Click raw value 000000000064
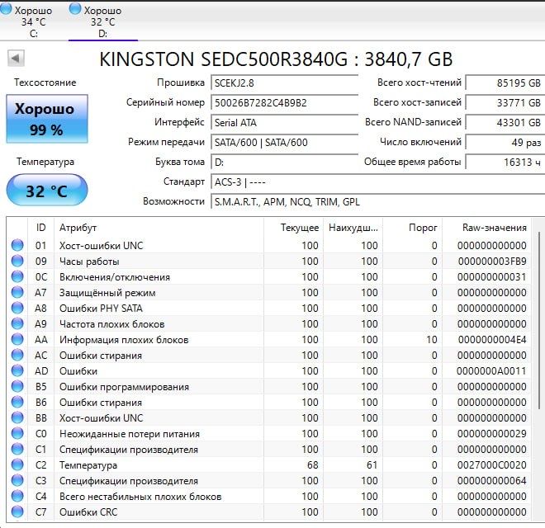The width and height of the screenshot is (545, 528). tap(492, 481)
